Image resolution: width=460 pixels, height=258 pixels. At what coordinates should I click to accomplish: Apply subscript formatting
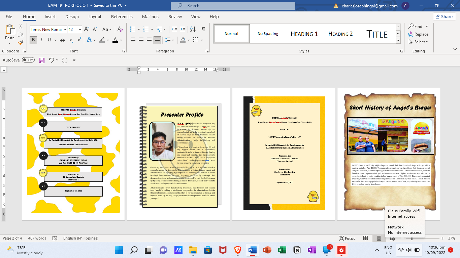pos(71,40)
